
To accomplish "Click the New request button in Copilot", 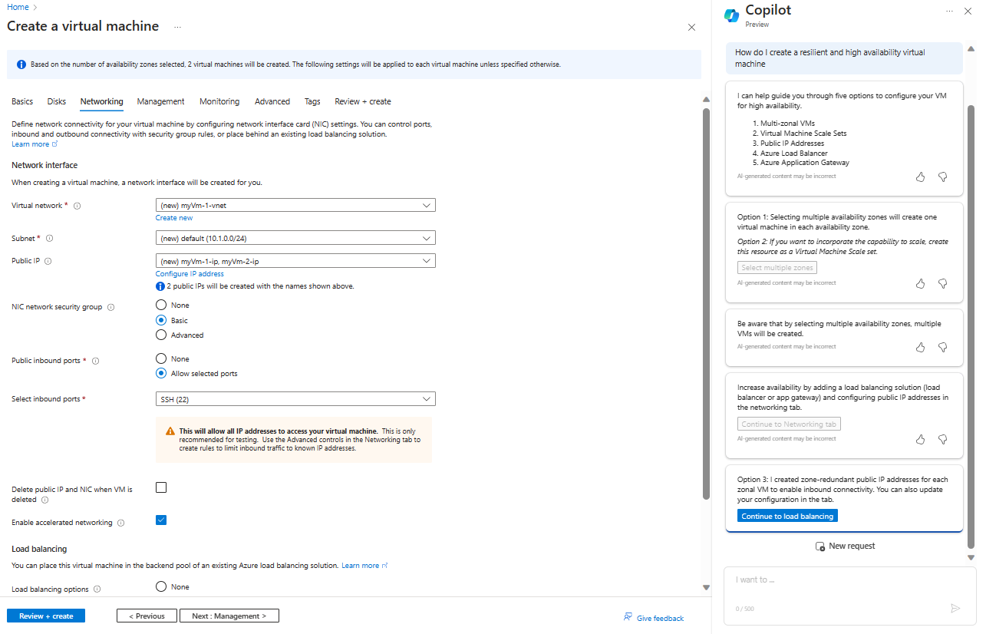I will click(844, 546).
